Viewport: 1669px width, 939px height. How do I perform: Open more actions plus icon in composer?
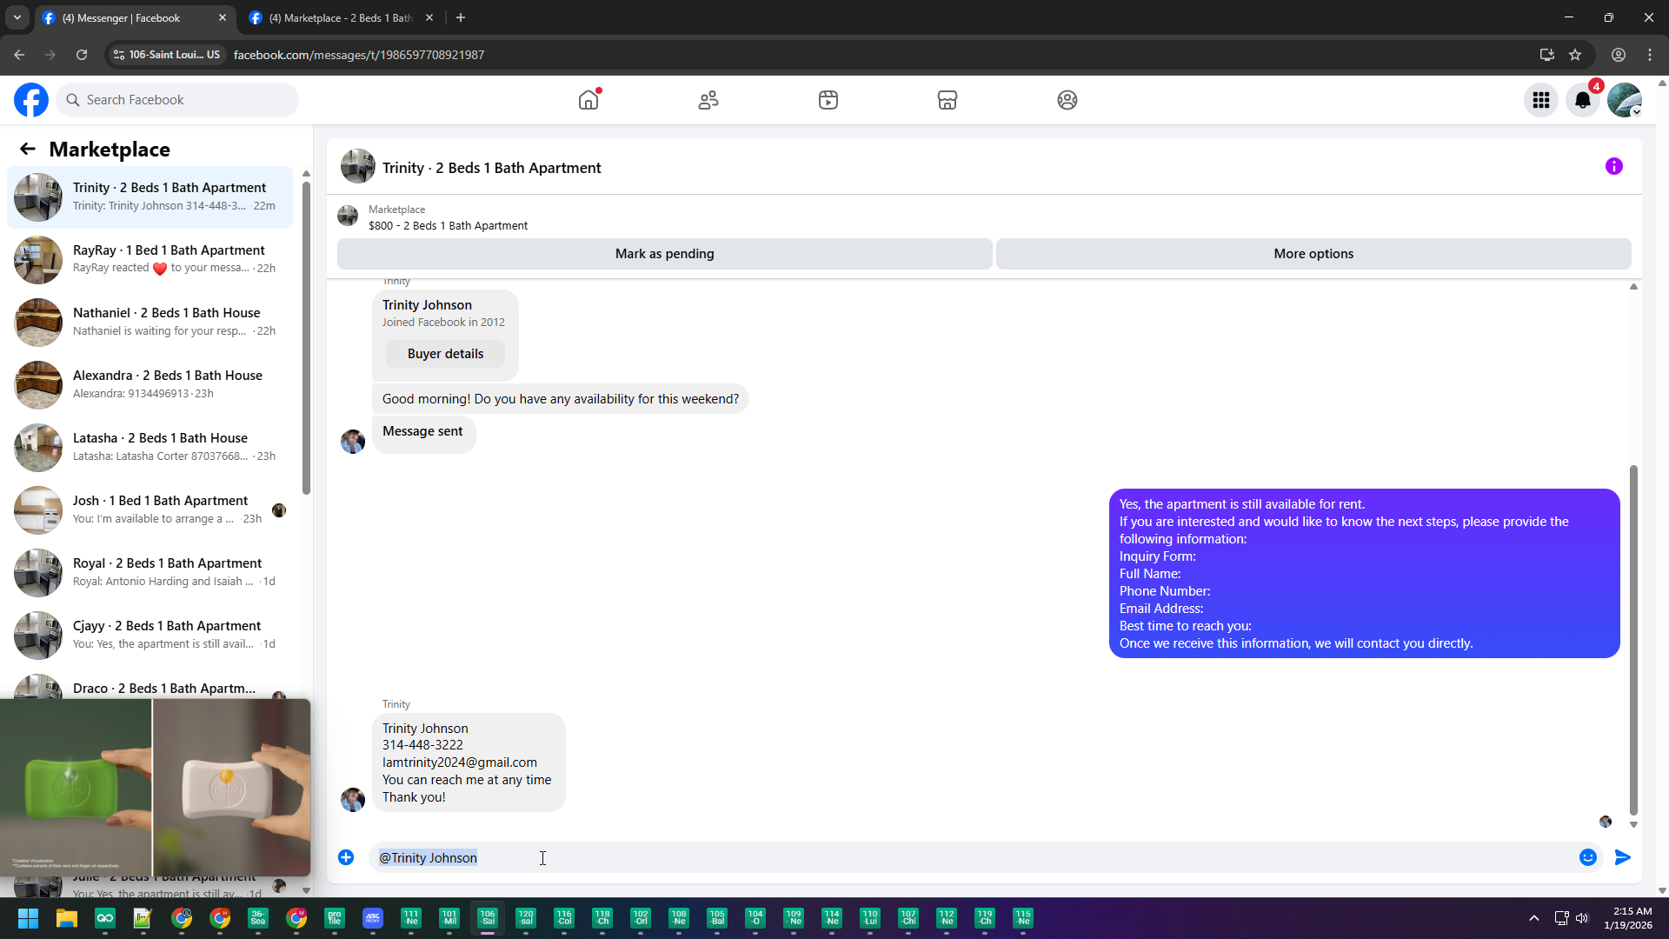coord(346,857)
